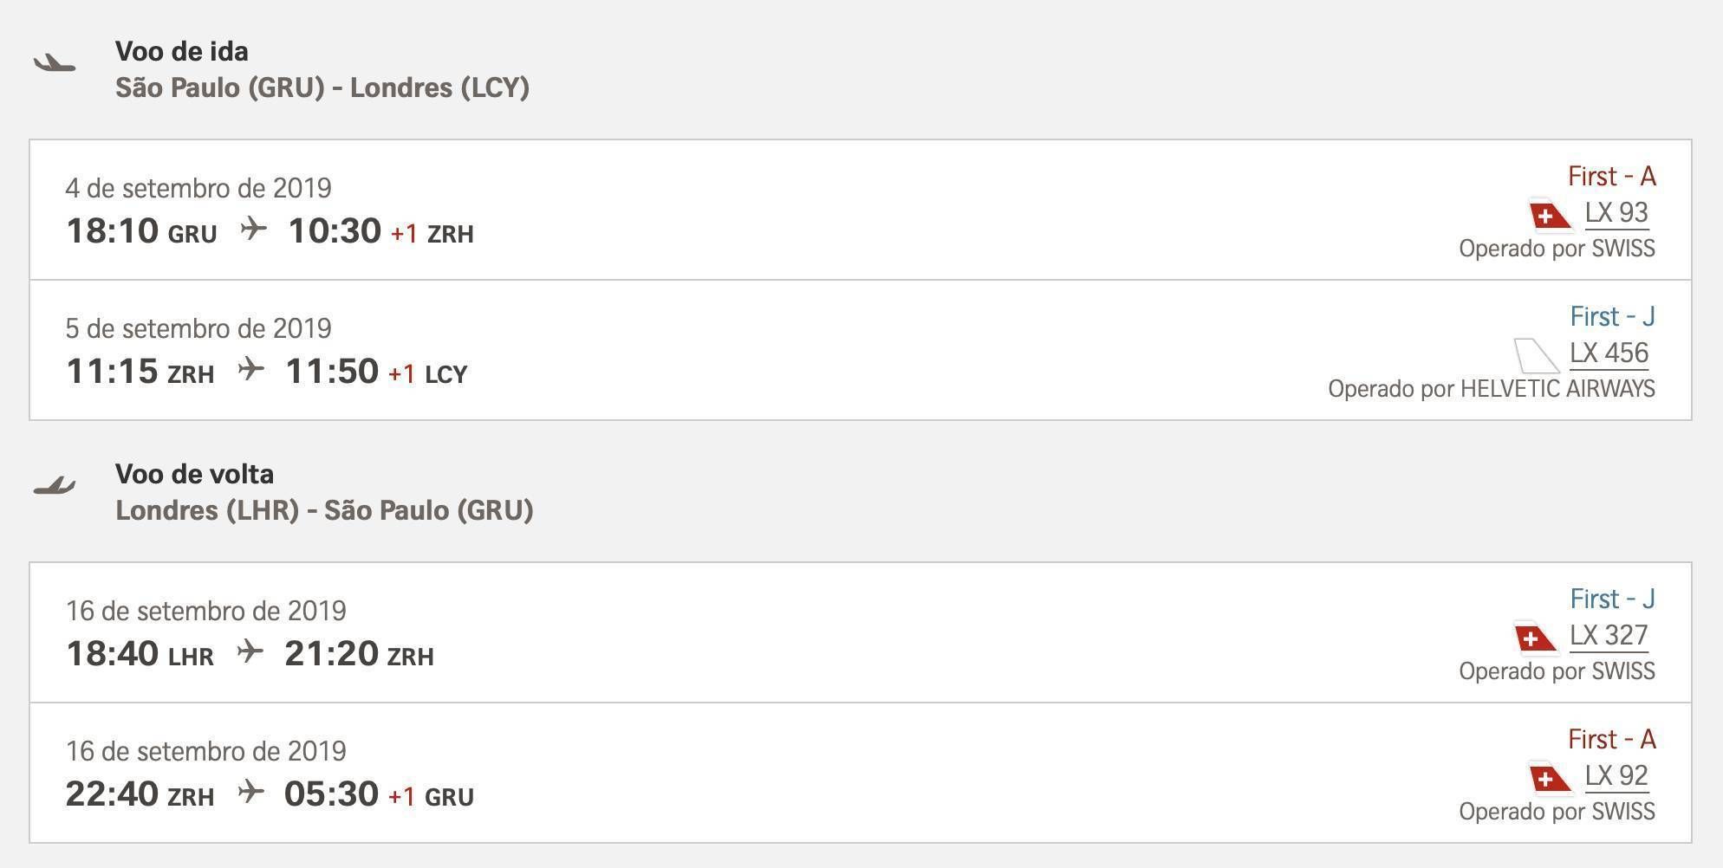Click the plane arrow between ZRH 11:15 and LCY
The width and height of the screenshot is (1723, 868).
pyautogui.click(x=250, y=369)
